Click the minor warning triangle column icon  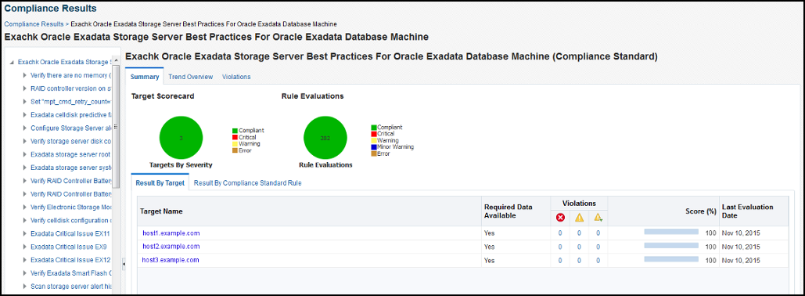coord(598,218)
